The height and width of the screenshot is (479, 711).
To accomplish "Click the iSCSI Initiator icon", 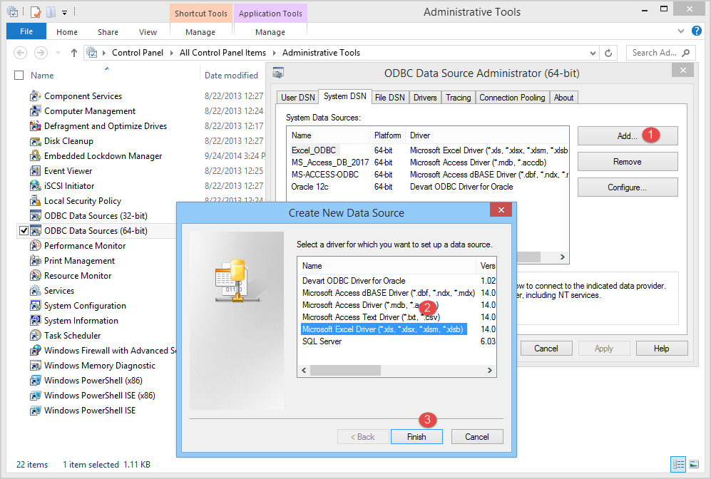I will click(36, 186).
